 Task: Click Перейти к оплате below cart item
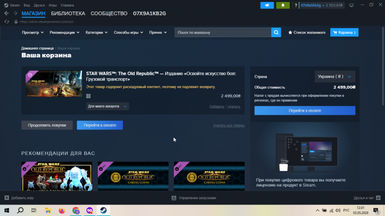(x=100, y=125)
